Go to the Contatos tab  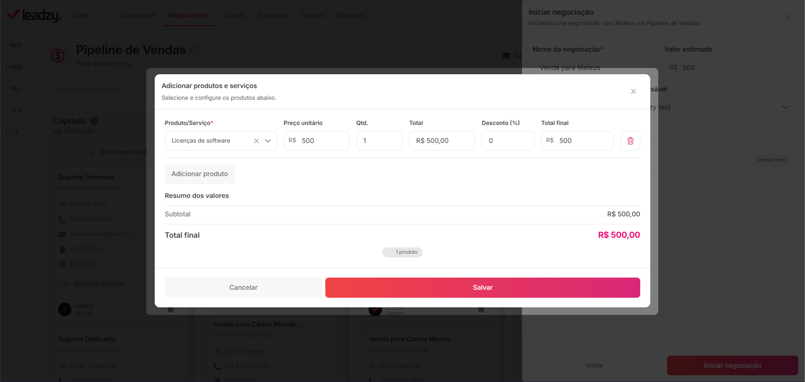(x=273, y=16)
